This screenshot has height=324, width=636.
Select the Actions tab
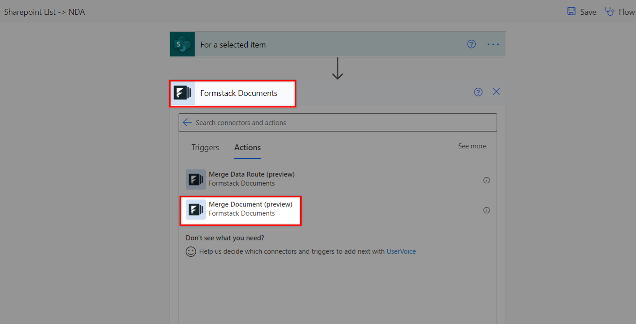[x=247, y=147]
